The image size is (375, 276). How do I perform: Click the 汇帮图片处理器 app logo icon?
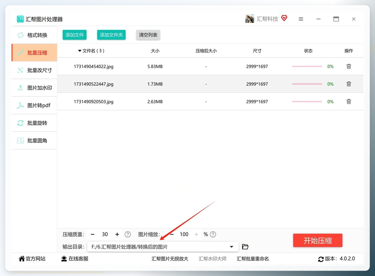[x=20, y=19]
